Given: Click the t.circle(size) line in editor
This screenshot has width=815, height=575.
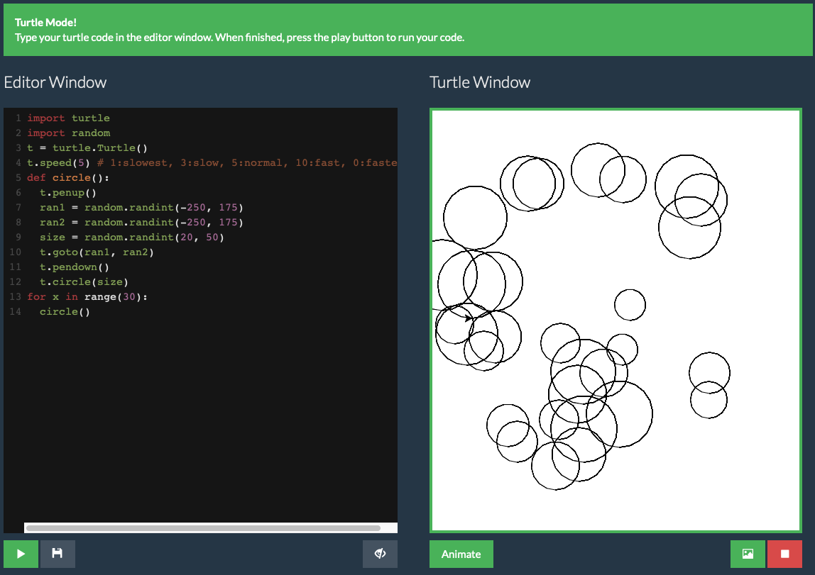Looking at the screenshot, I should [x=84, y=282].
